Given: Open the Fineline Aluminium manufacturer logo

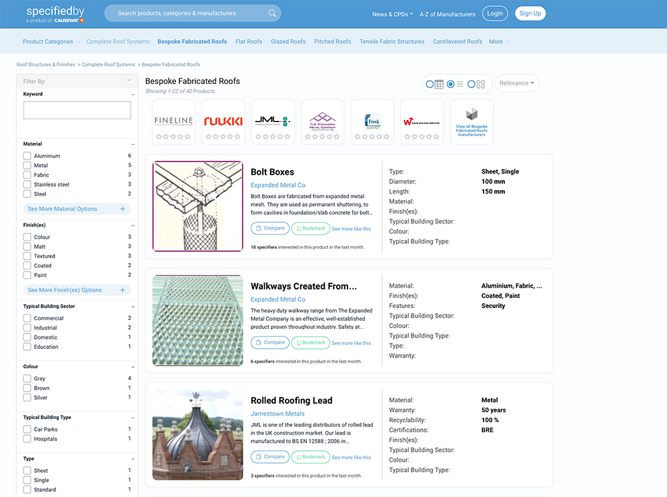Looking at the screenshot, I should 173,121.
